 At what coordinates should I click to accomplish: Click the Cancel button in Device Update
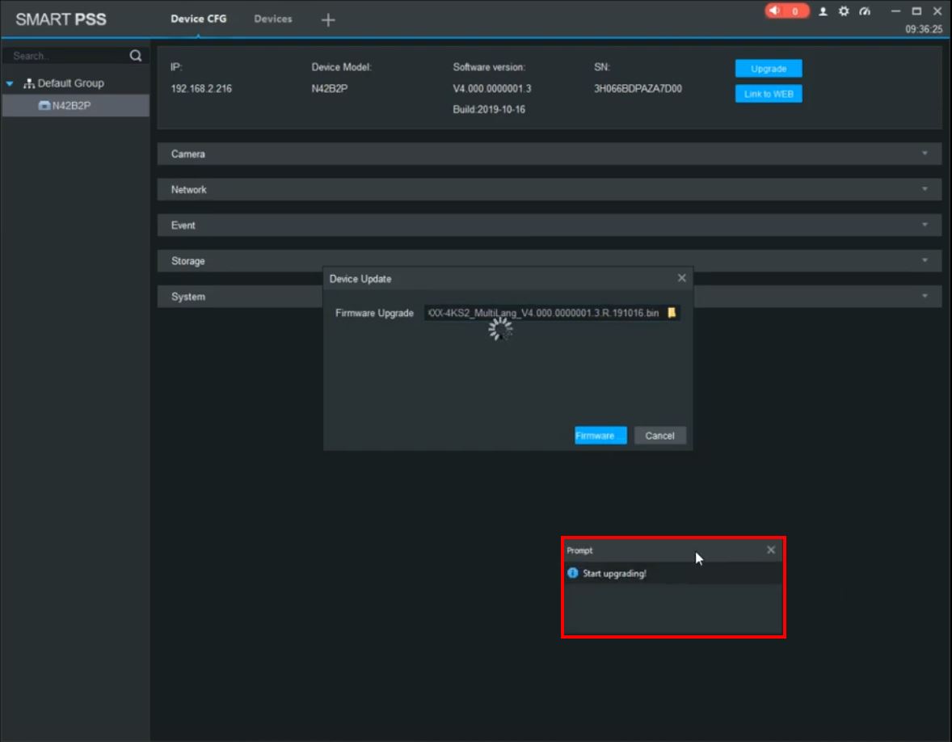tap(659, 436)
